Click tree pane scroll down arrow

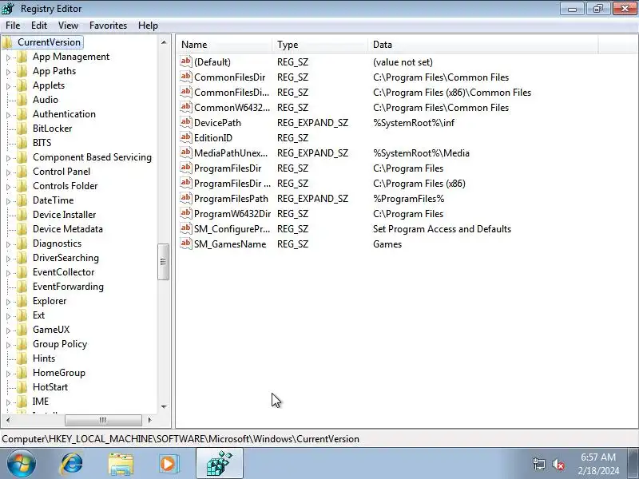pyautogui.click(x=164, y=406)
